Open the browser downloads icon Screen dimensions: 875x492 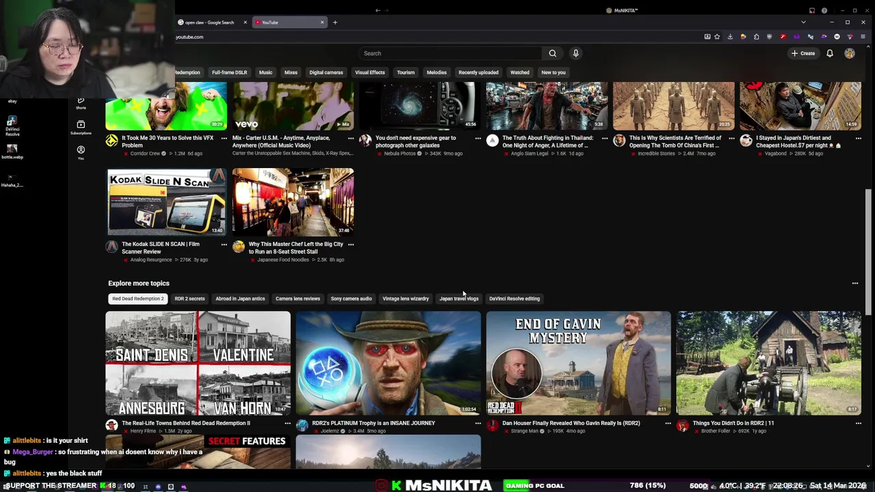[730, 37]
